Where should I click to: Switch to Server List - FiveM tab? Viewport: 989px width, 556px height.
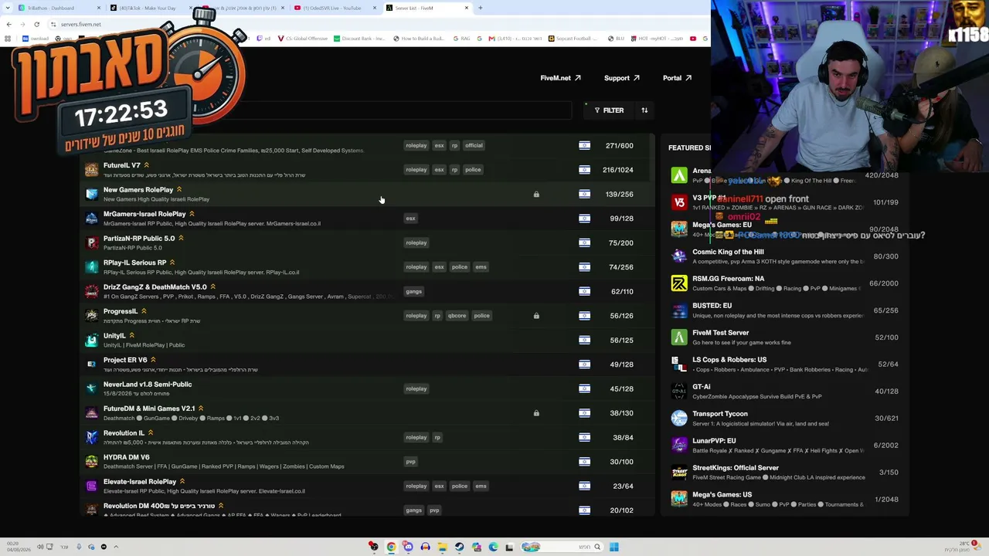(x=427, y=8)
